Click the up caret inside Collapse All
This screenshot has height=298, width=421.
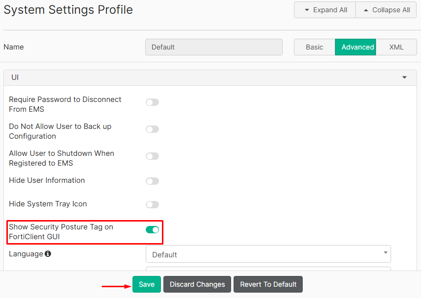coord(368,10)
